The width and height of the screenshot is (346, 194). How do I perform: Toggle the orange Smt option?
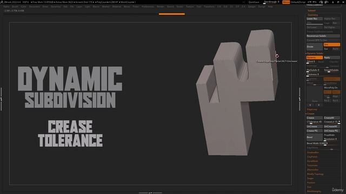pyautogui.click(x=331, y=45)
